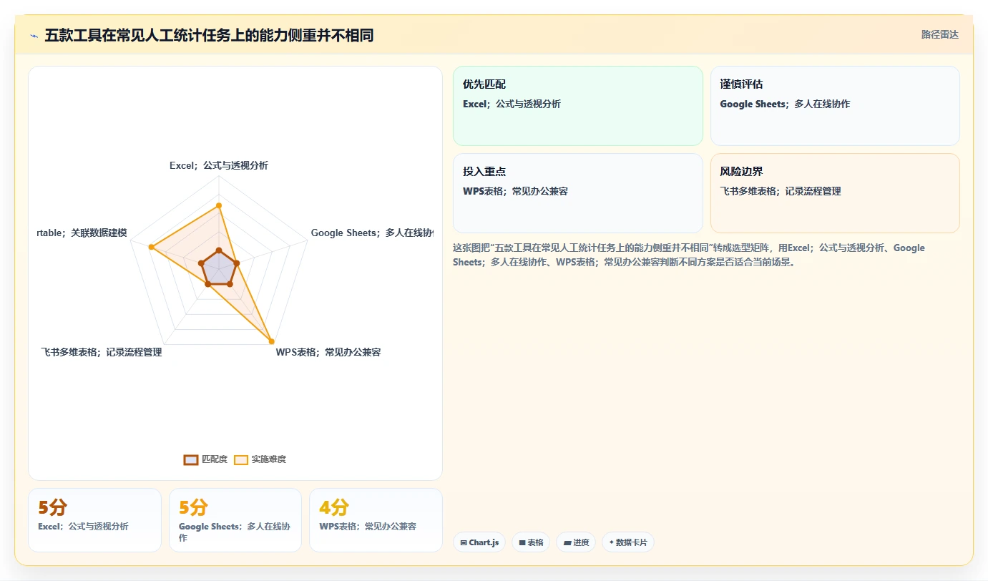
Task: Click the description paragraph starting 这张图把
Action: pos(689,255)
